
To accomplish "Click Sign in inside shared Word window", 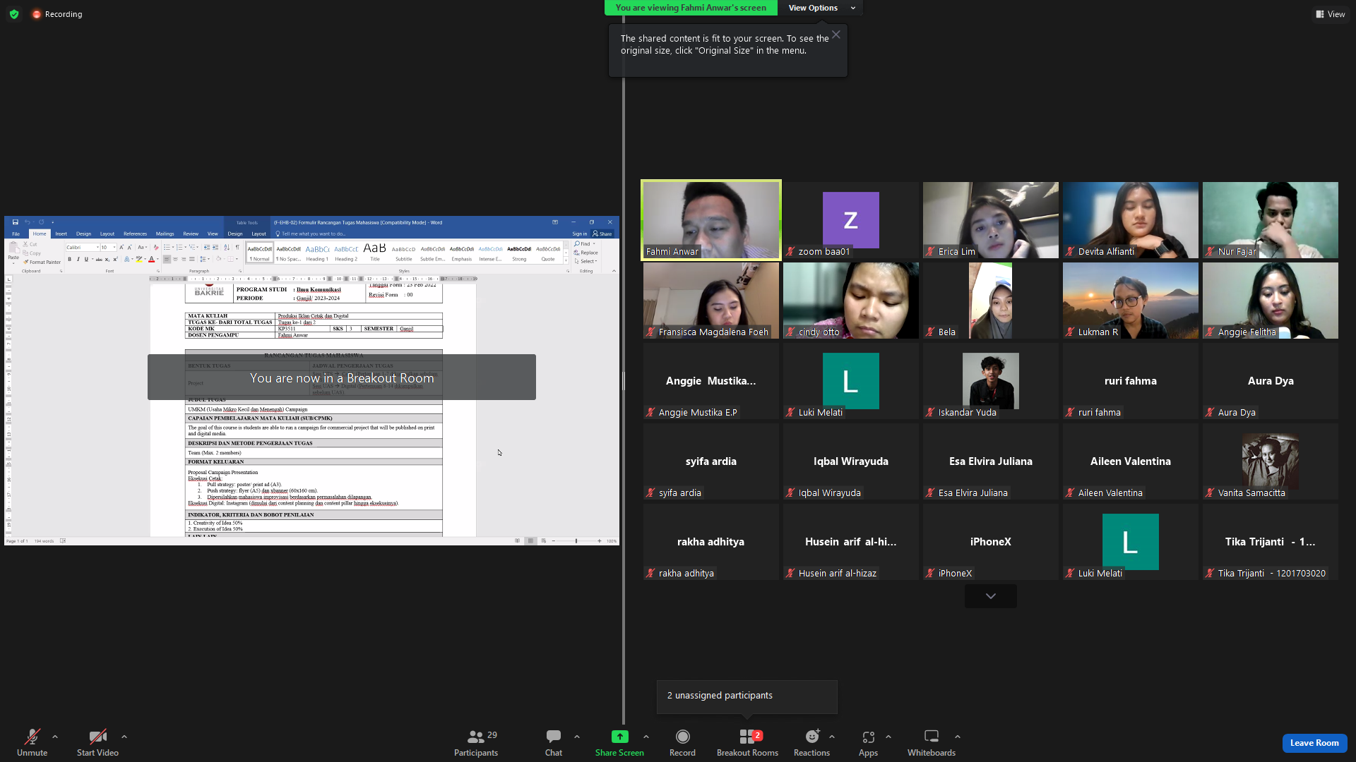I will point(580,234).
